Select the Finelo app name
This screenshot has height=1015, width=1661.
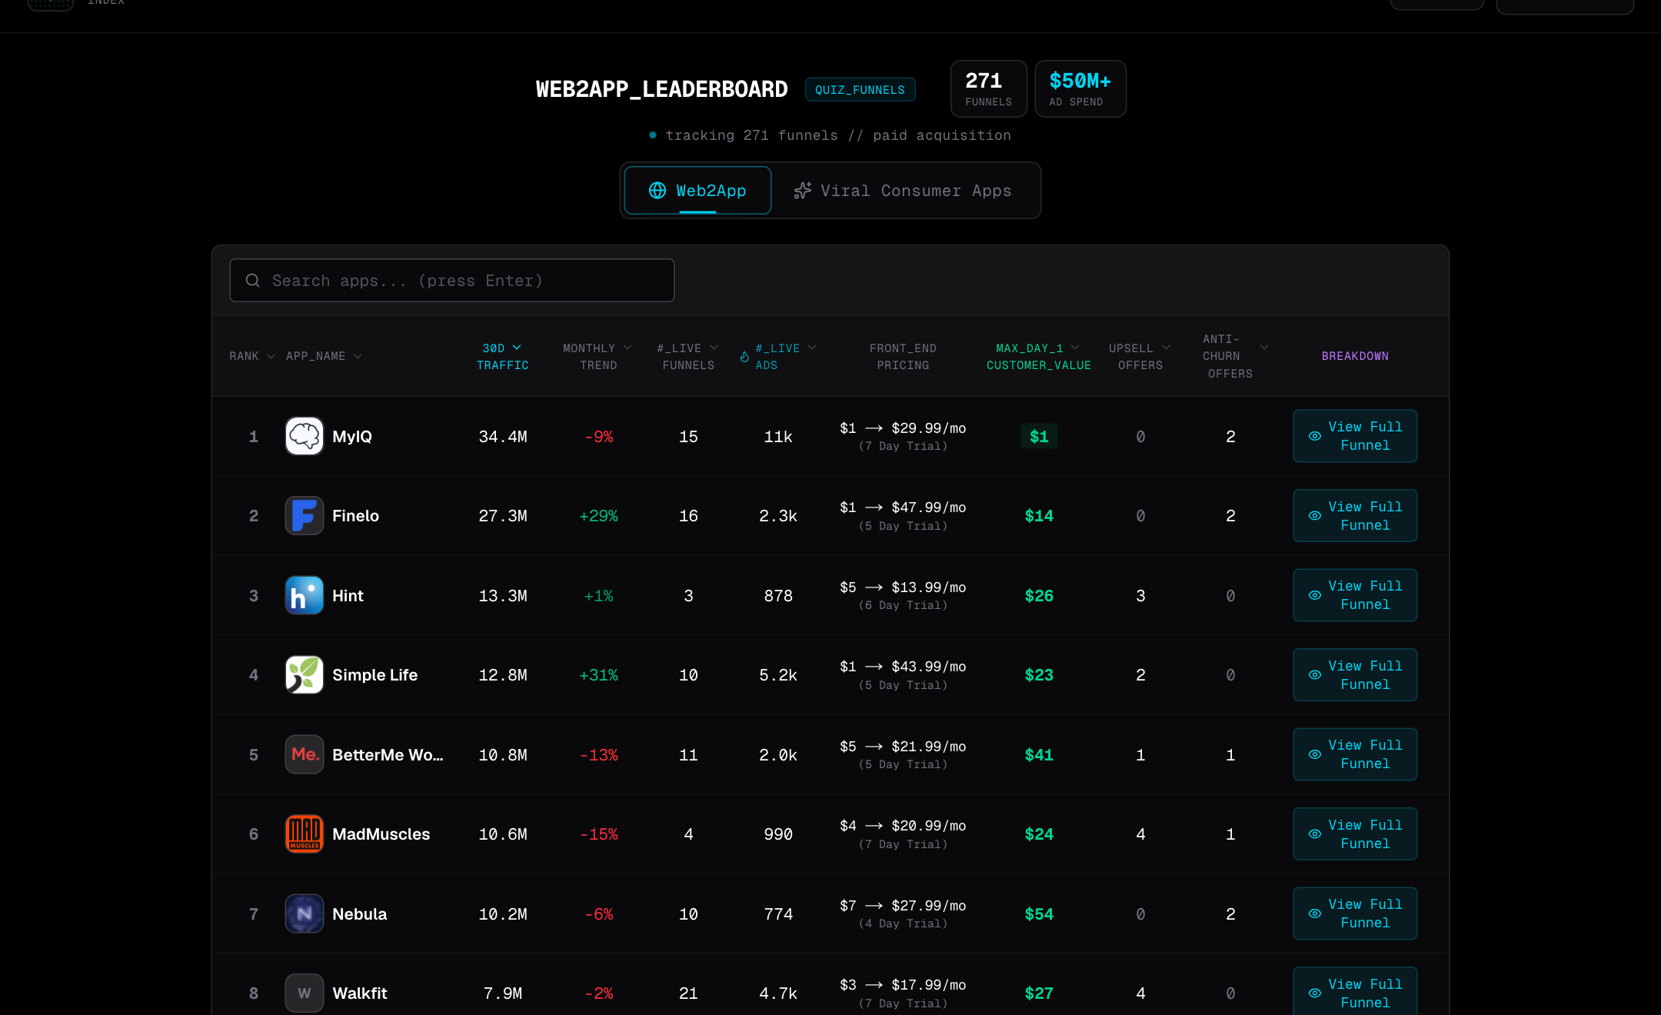[x=355, y=516]
